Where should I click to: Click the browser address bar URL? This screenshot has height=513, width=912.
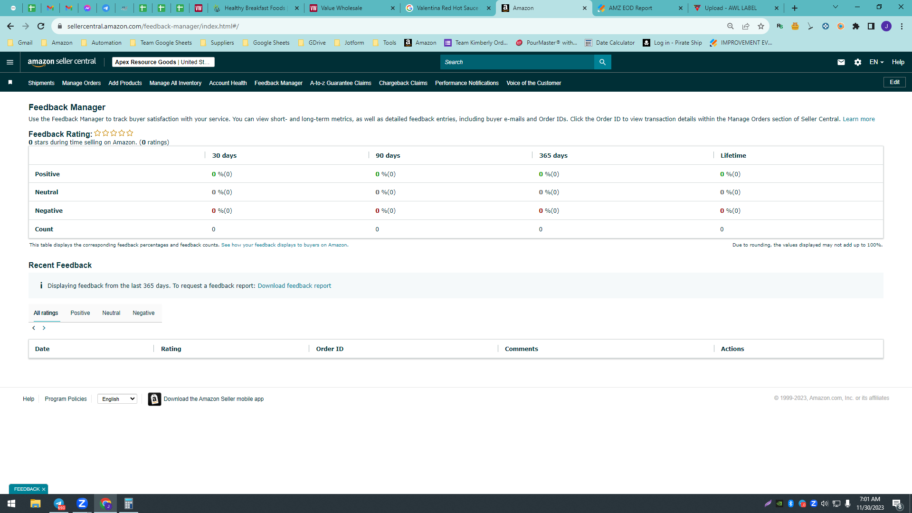click(153, 26)
